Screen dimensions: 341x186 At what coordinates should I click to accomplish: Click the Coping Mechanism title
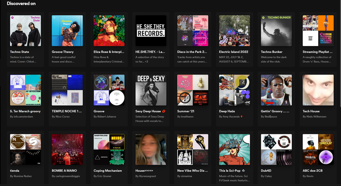(x=108, y=171)
